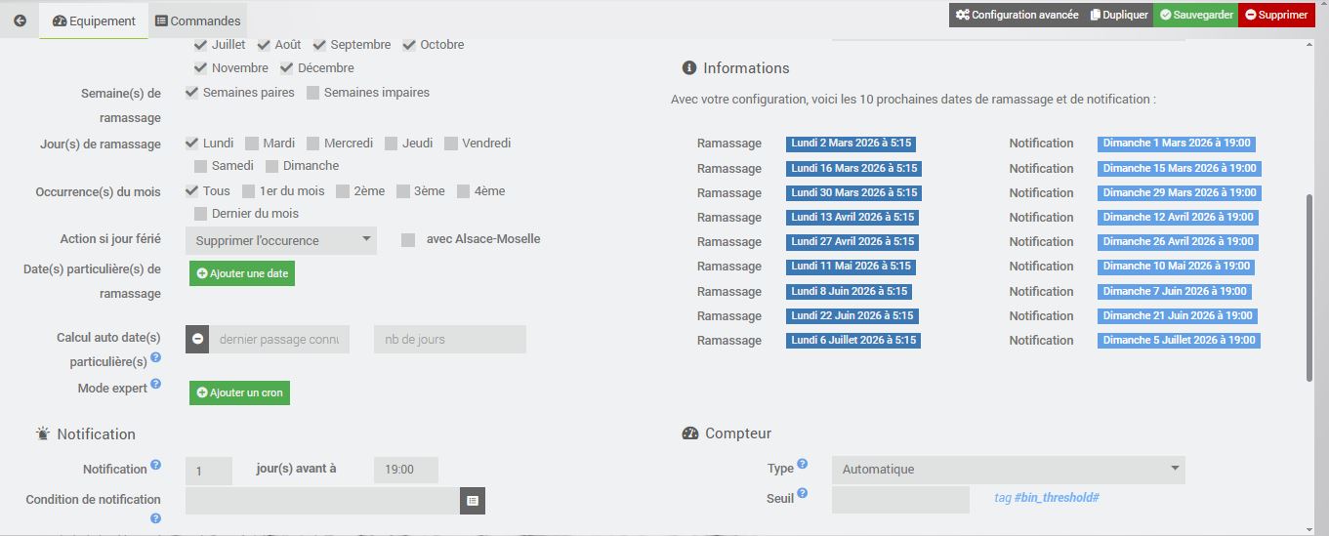1329x536 pixels.
Task: Click help icon below Condition de notification
Action: 156,518
